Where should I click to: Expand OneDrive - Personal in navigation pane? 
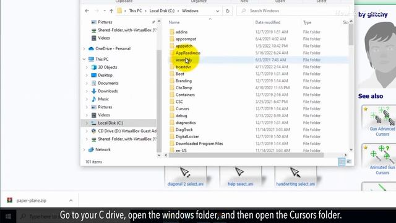click(84, 48)
